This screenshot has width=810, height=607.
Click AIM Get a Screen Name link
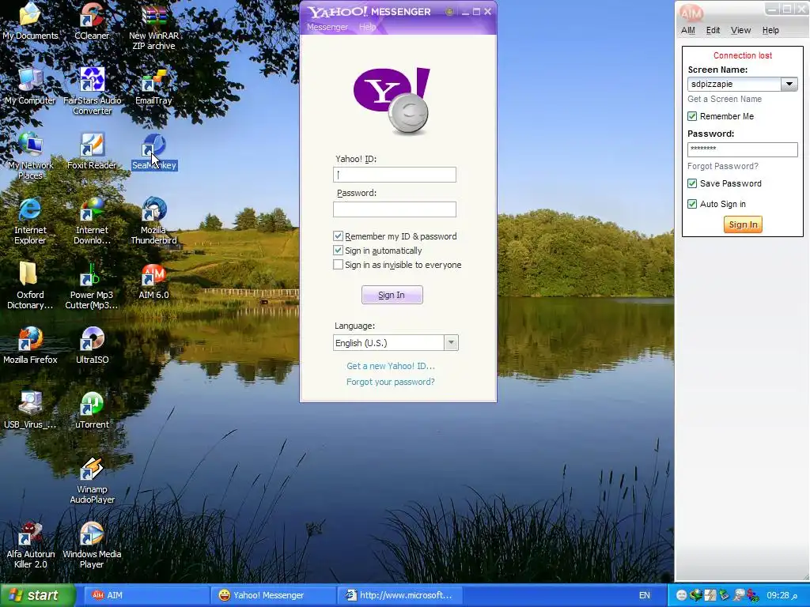[x=725, y=99]
